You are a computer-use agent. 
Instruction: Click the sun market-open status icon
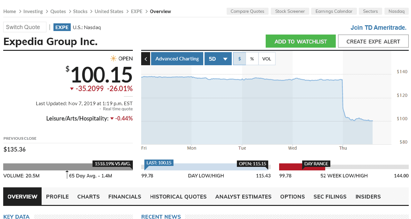point(113,59)
